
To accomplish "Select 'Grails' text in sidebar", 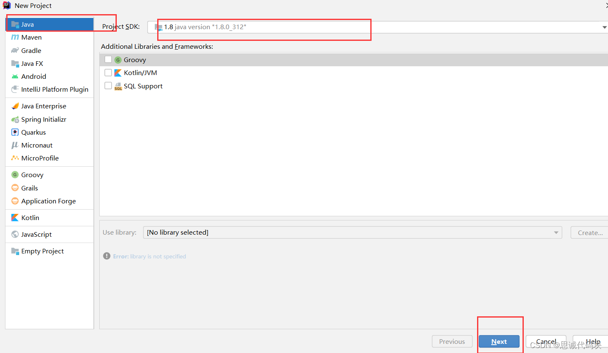I will pos(30,188).
